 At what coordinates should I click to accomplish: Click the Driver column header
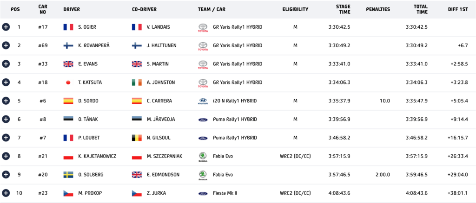click(72, 9)
